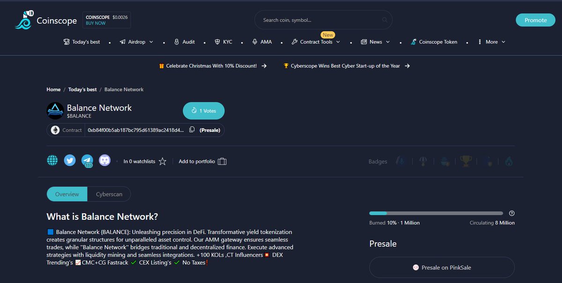The image size is (562, 283).
Task: Open Today's best menu item
Action: 81,42
